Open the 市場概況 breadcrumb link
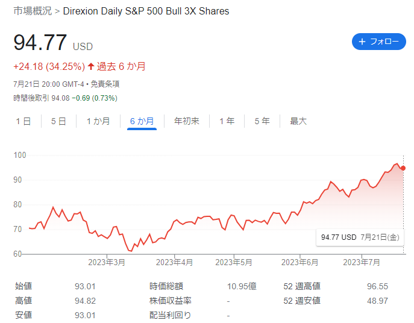Viewport: 414px width, 323px height. click(33, 11)
